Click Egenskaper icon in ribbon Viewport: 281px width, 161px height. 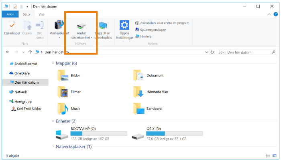[12, 26]
